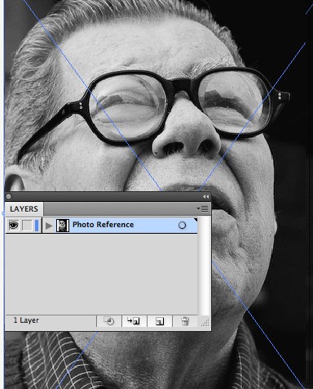This screenshot has height=389, width=313.
Task: Click the Delete Selection trash icon
Action: 185,321
